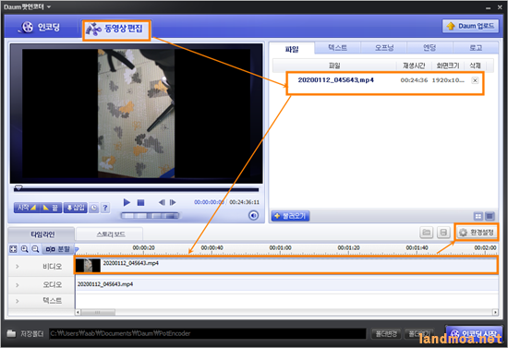
Task: Click the timeline playhead marker at the ruler start
Action: pyautogui.click(x=77, y=249)
